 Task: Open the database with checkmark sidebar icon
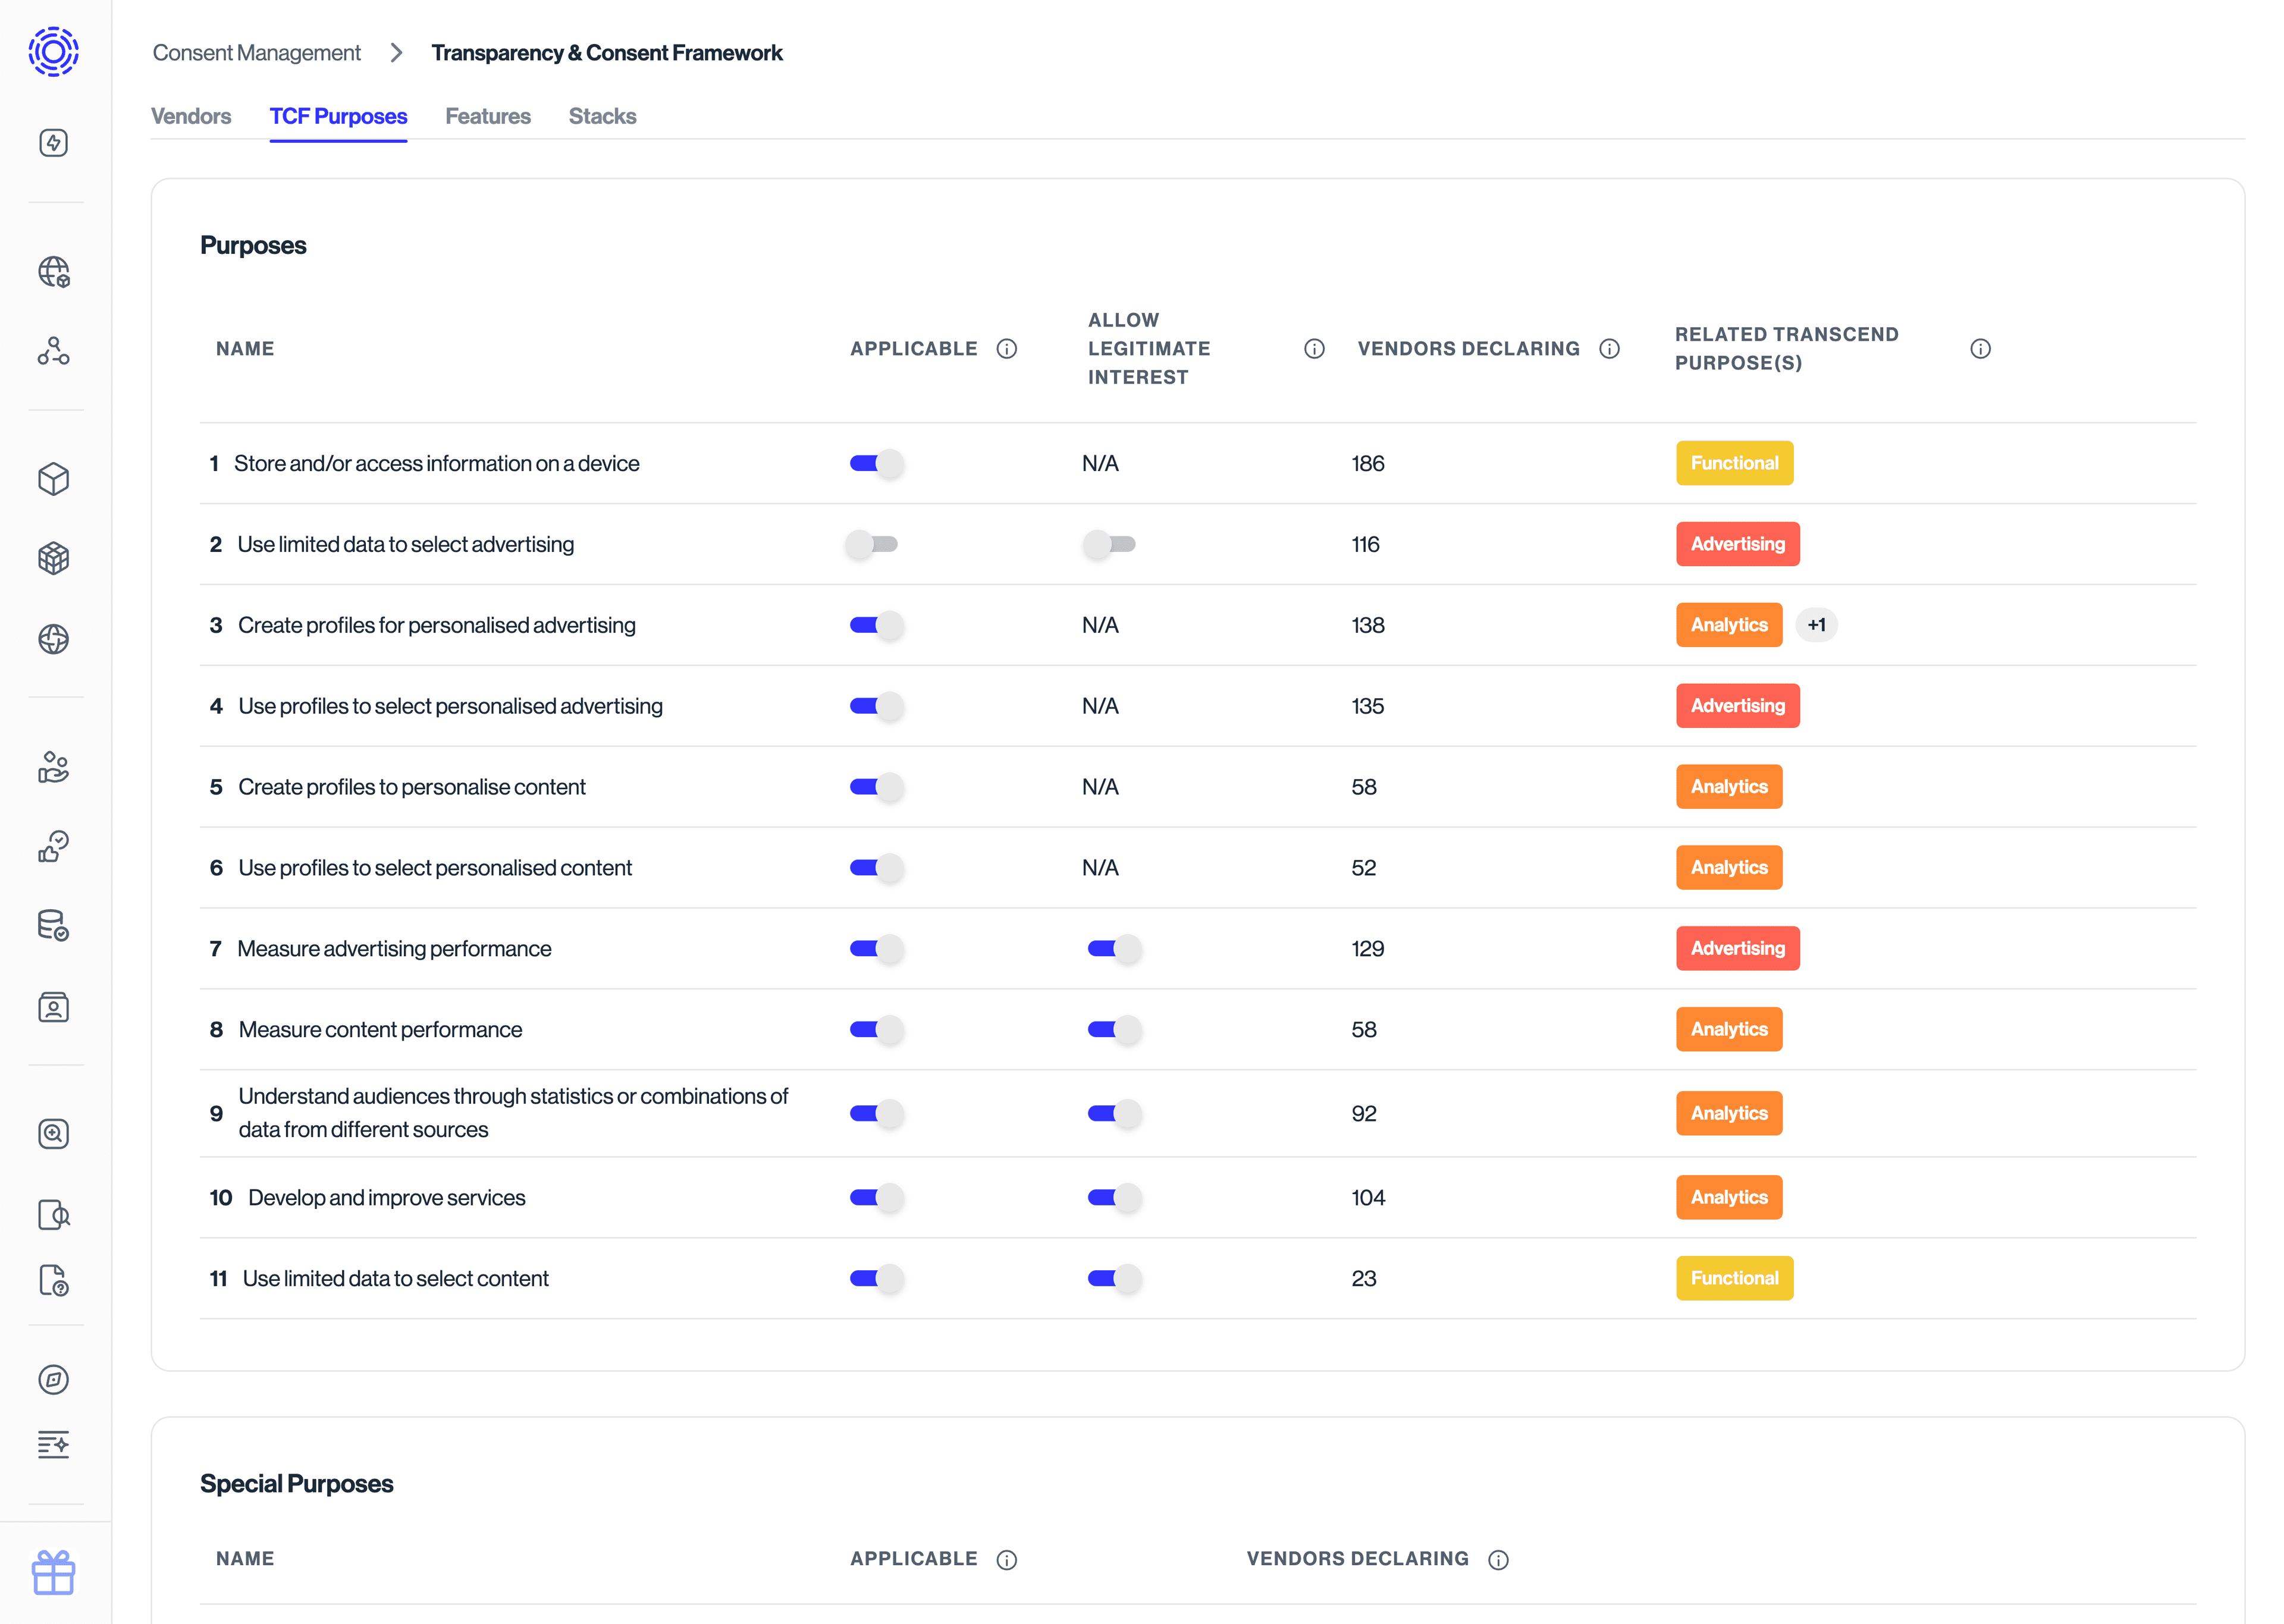[53, 925]
